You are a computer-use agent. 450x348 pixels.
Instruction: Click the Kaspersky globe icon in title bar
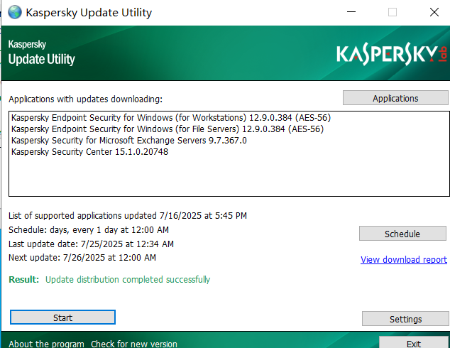15,12
